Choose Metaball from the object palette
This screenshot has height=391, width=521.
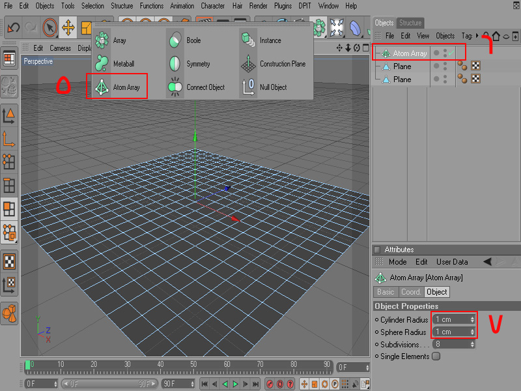point(115,63)
